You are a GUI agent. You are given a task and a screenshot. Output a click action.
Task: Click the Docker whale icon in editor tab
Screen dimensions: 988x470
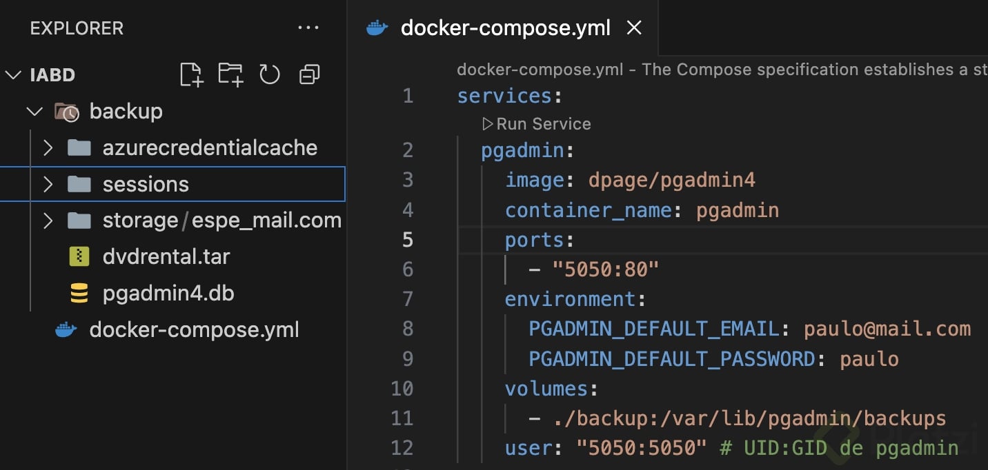377,28
